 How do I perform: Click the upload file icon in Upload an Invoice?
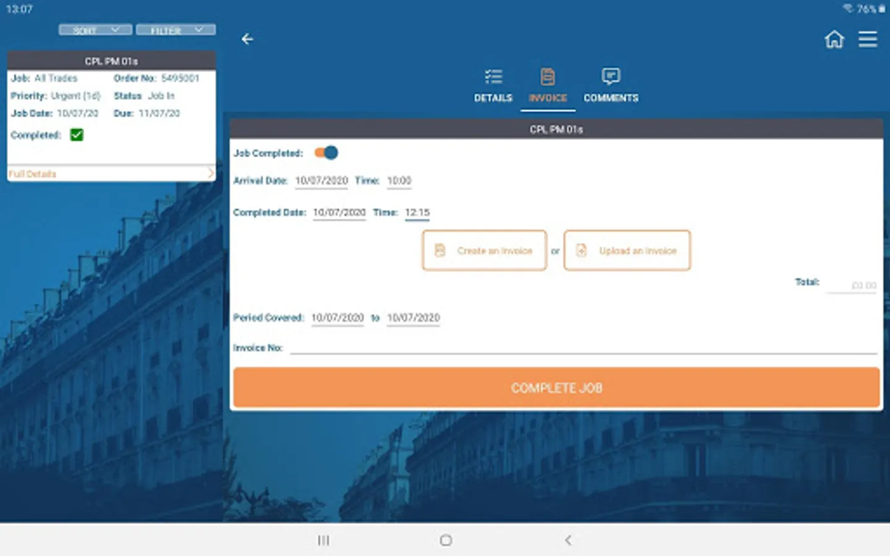click(581, 250)
